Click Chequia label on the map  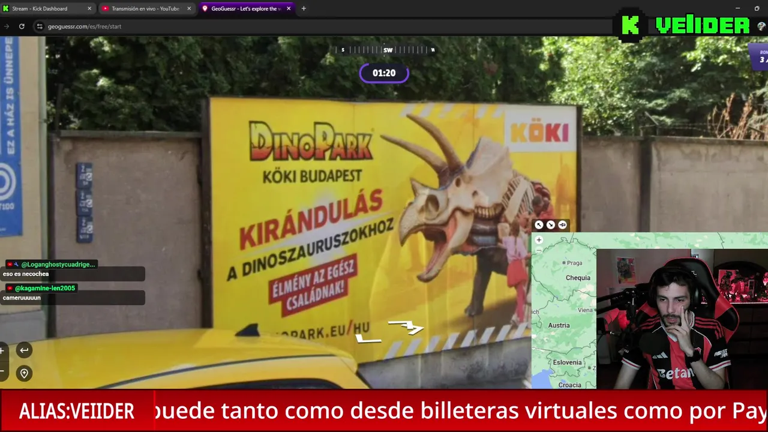click(x=578, y=278)
